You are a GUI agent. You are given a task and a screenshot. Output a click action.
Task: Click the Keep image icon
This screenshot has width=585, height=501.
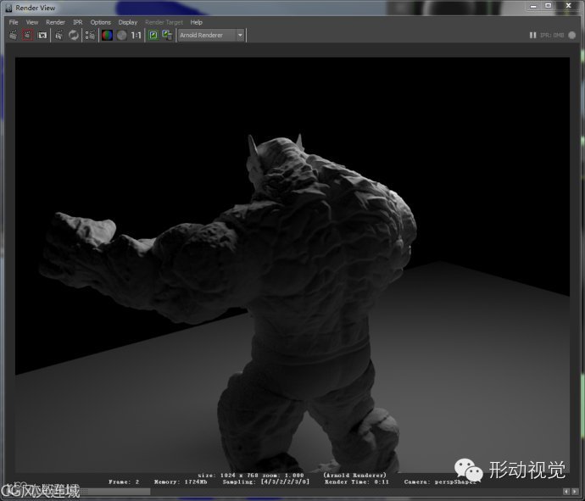[x=153, y=35]
